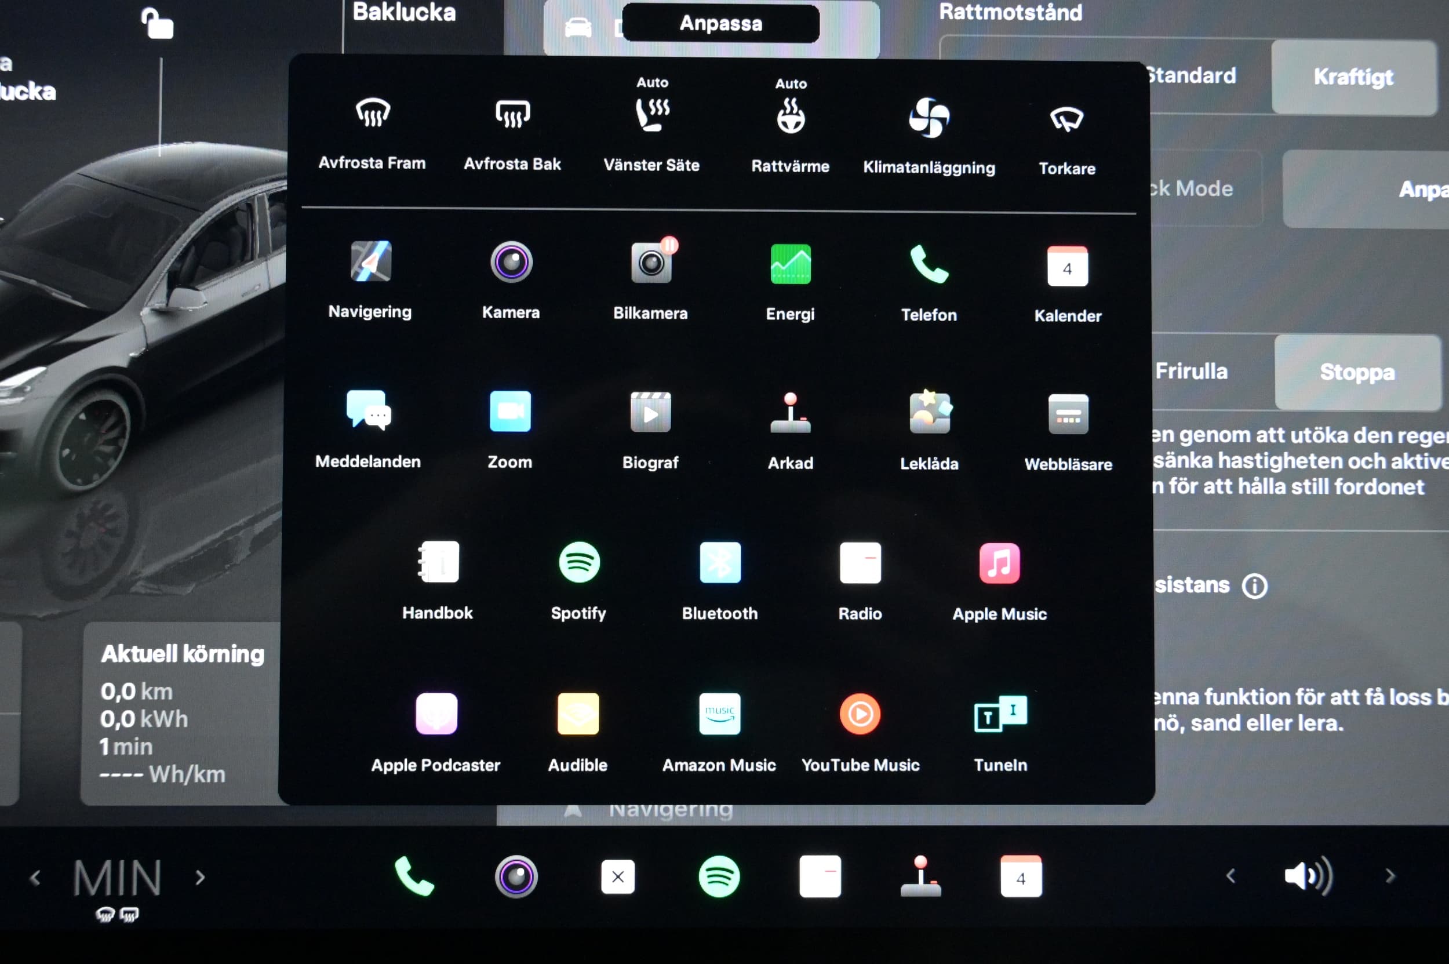Tap the Baklucka trunk label
The width and height of the screenshot is (1449, 964).
(404, 12)
